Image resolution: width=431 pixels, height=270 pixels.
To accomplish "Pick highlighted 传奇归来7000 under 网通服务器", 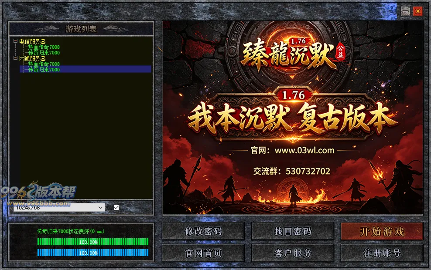I will click(44, 70).
